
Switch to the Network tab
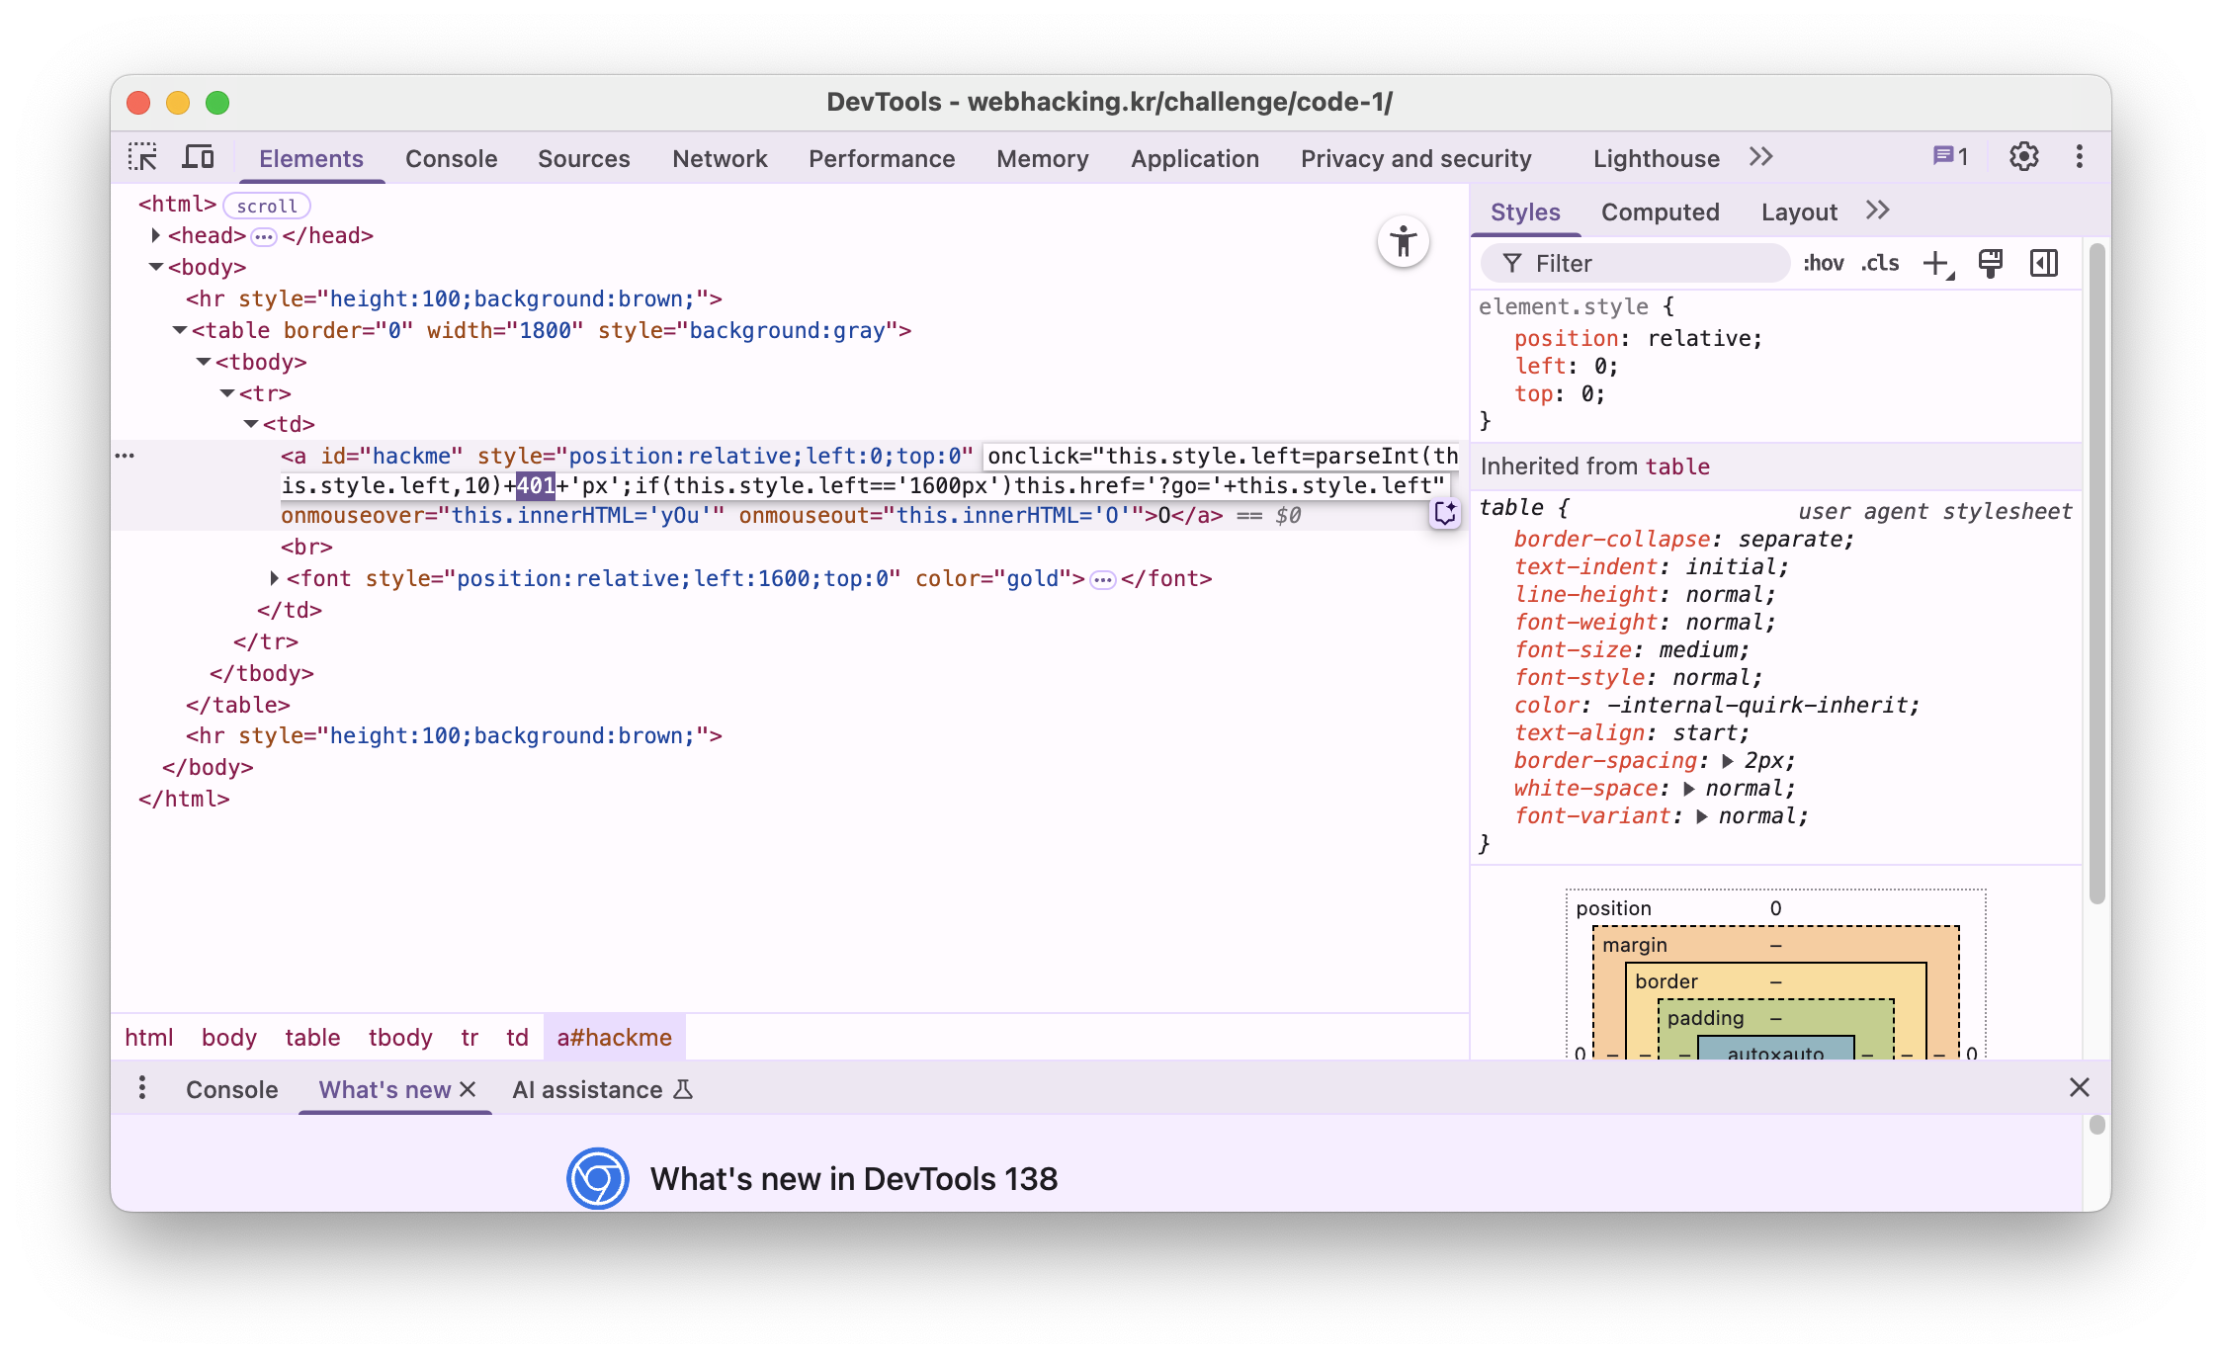pyautogui.click(x=719, y=159)
